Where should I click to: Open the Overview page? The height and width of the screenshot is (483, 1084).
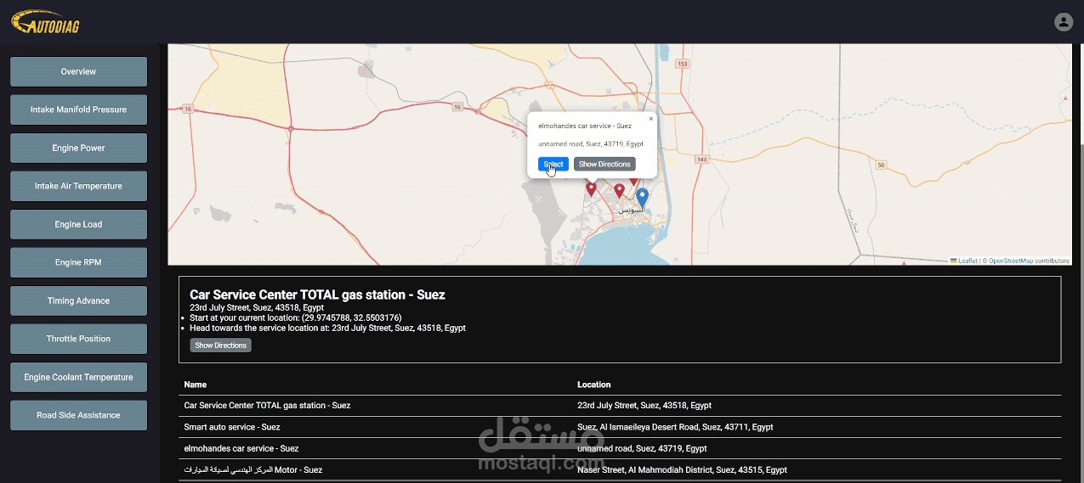point(78,71)
